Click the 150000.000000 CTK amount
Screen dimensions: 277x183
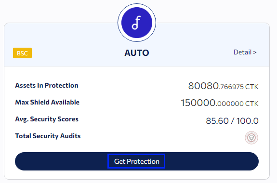pos(219,103)
